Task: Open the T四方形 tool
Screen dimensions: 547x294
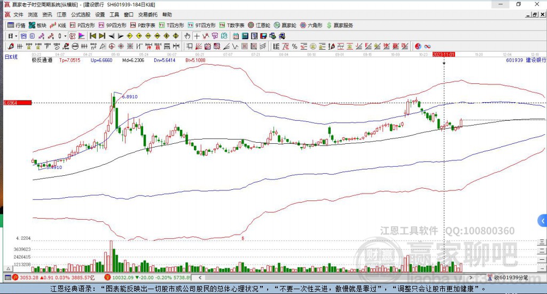Action: coord(171,25)
